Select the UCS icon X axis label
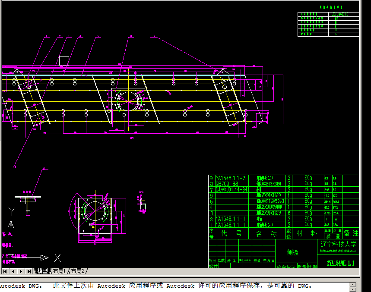The image size is (371, 292). (57, 258)
